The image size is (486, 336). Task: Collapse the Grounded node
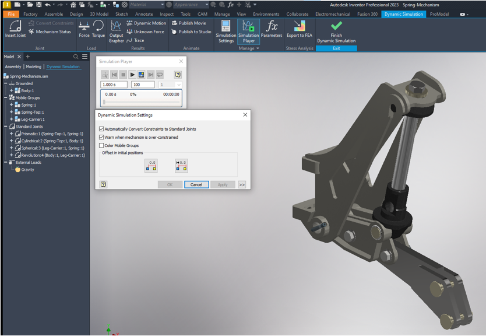pos(6,83)
